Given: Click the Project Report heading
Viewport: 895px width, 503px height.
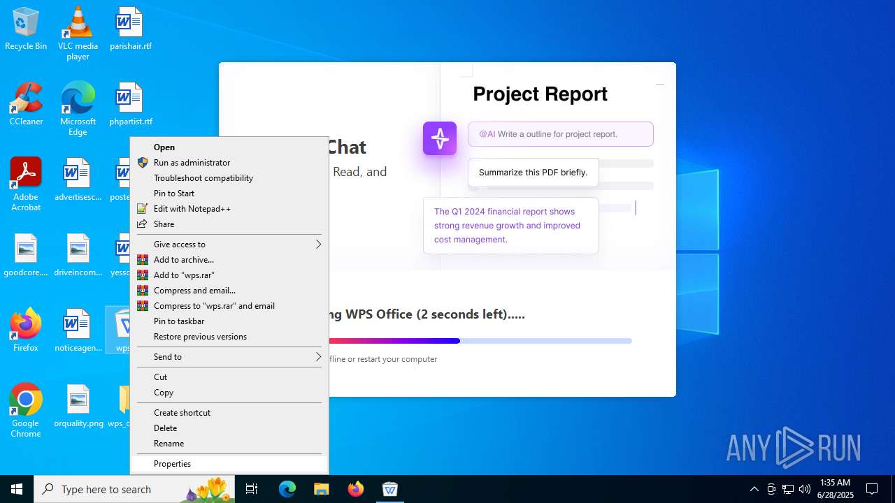Looking at the screenshot, I should [x=540, y=94].
